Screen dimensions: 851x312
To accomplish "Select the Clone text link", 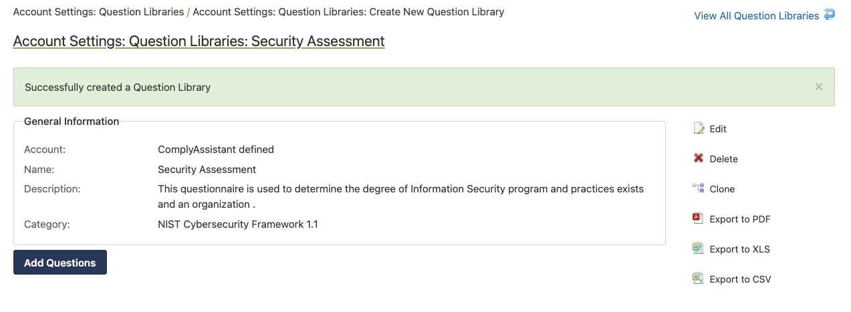I will click(x=722, y=189).
